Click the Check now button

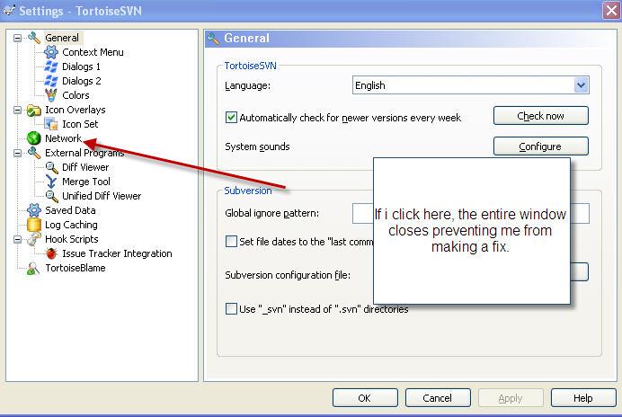pos(541,115)
